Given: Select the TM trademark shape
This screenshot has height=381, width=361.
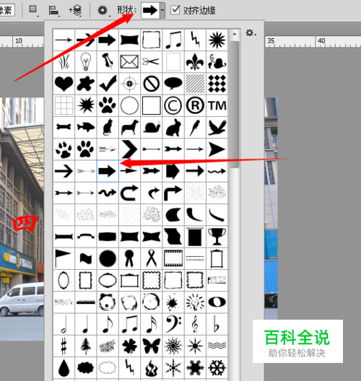Looking at the screenshot, I should [x=217, y=105].
